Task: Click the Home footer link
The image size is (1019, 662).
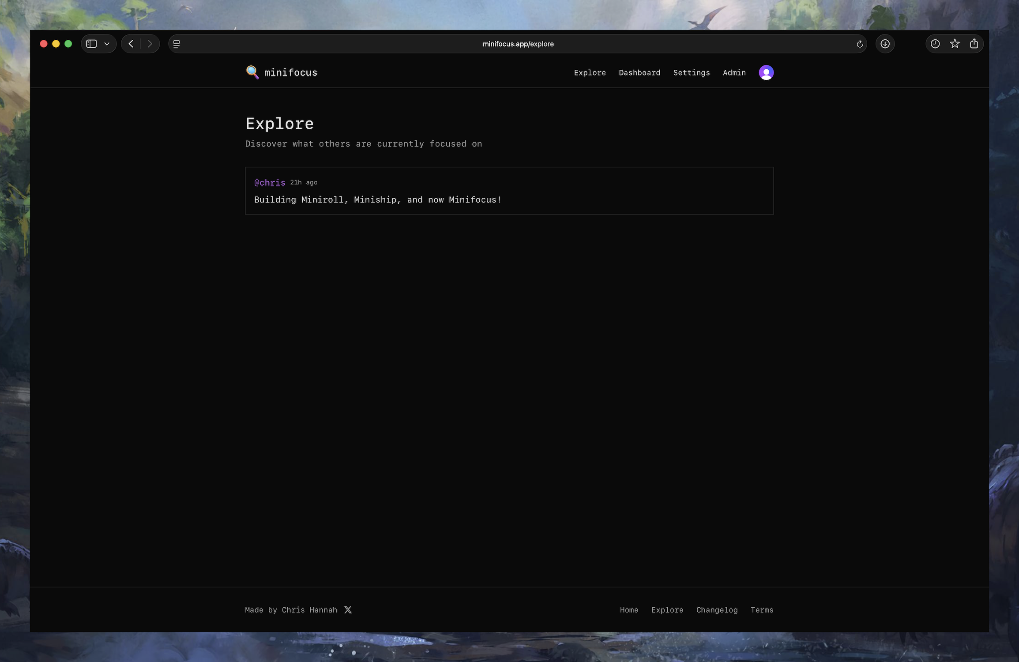Action: tap(629, 610)
